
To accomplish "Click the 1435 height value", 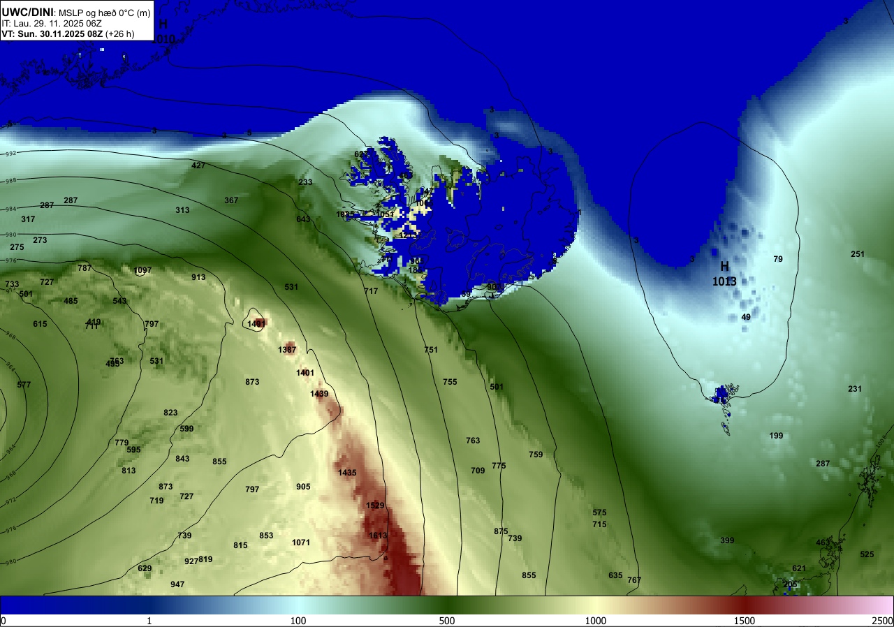I will click(347, 473).
